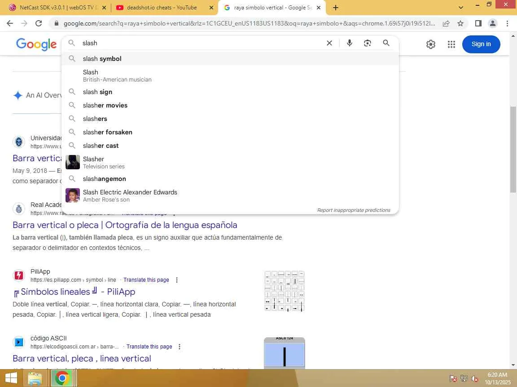The image size is (517, 387).
Task: Click the muted volume icon in system tray
Action: pyautogui.click(x=474, y=378)
